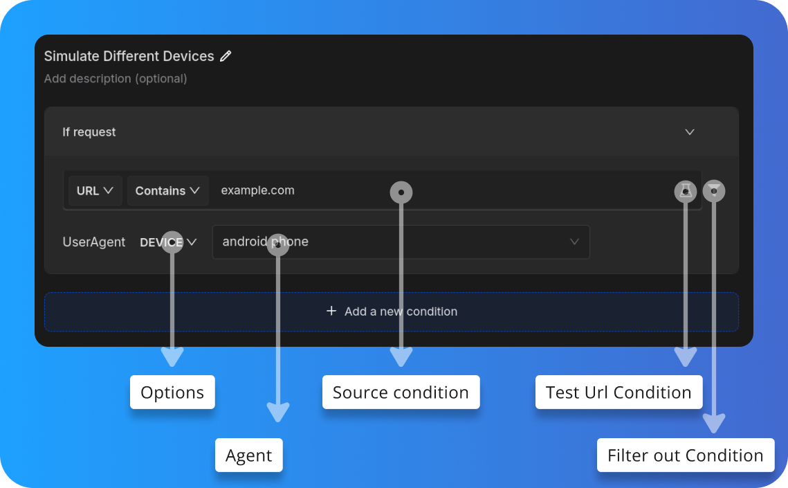The image size is (788, 488).
Task: Select the flask icon to test the URL condition
Action: (685, 190)
